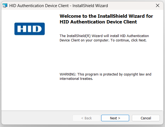
Task: Cancel the HID client installation
Action: [x=146, y=118]
